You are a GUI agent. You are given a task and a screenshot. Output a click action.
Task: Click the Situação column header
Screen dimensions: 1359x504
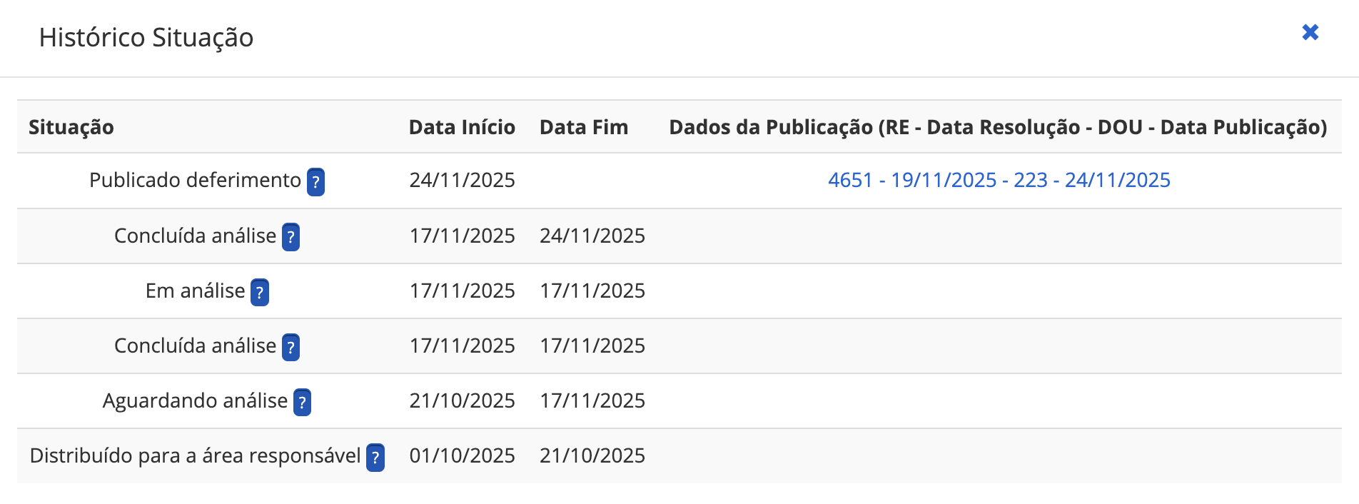coord(71,127)
